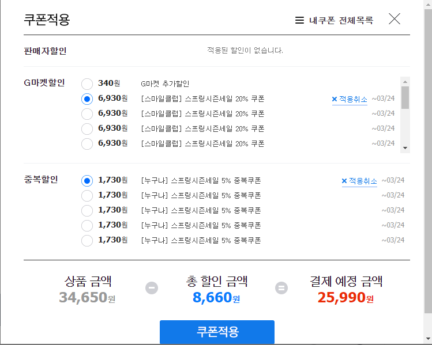Select the last 1,730원 중복쿠폰 radio
The width and height of the screenshot is (432, 345).
click(x=87, y=240)
